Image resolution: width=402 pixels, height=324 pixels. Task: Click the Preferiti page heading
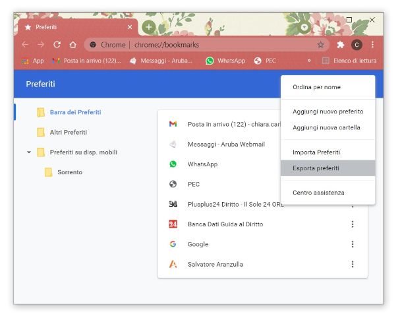coord(40,84)
